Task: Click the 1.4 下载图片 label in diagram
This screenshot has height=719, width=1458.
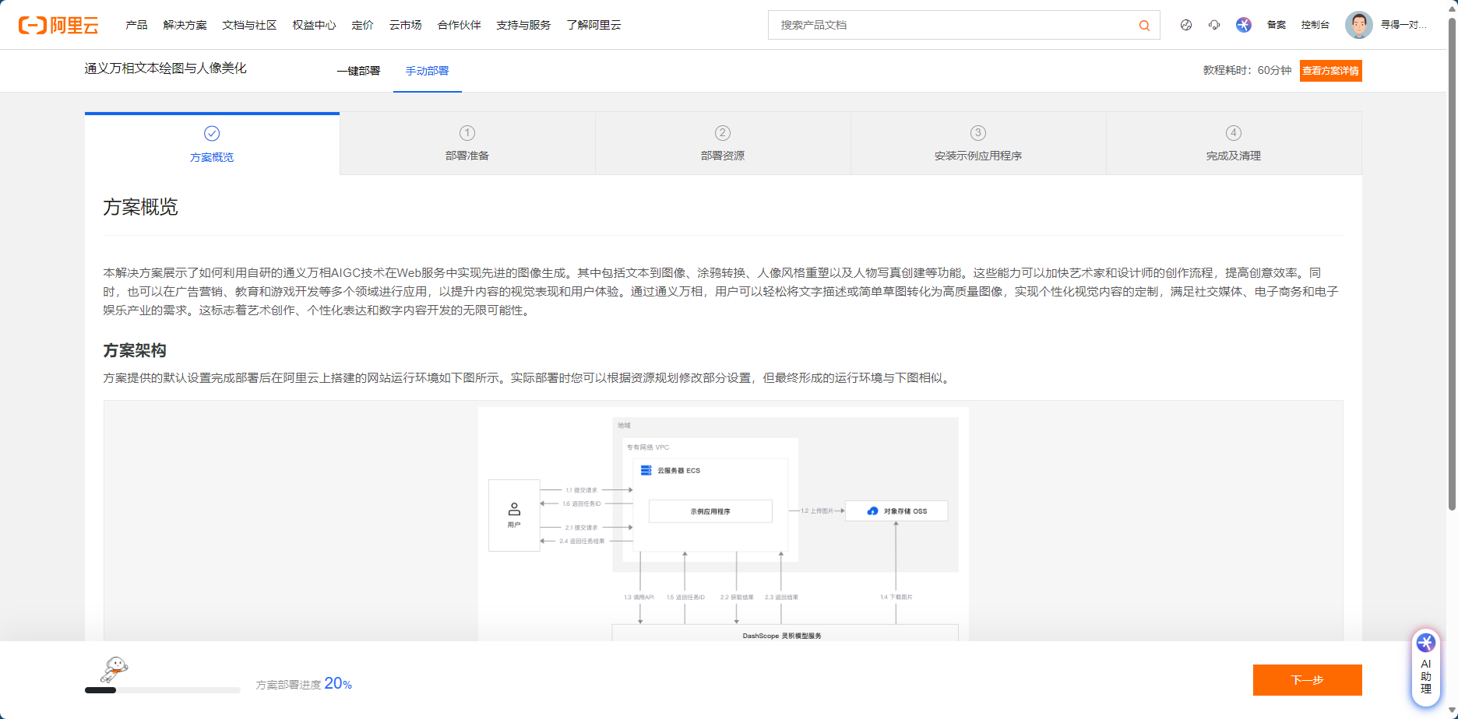Action: coord(896,598)
